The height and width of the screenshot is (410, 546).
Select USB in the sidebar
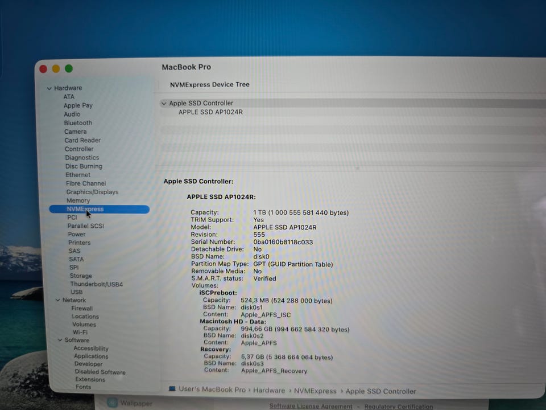[77, 292]
